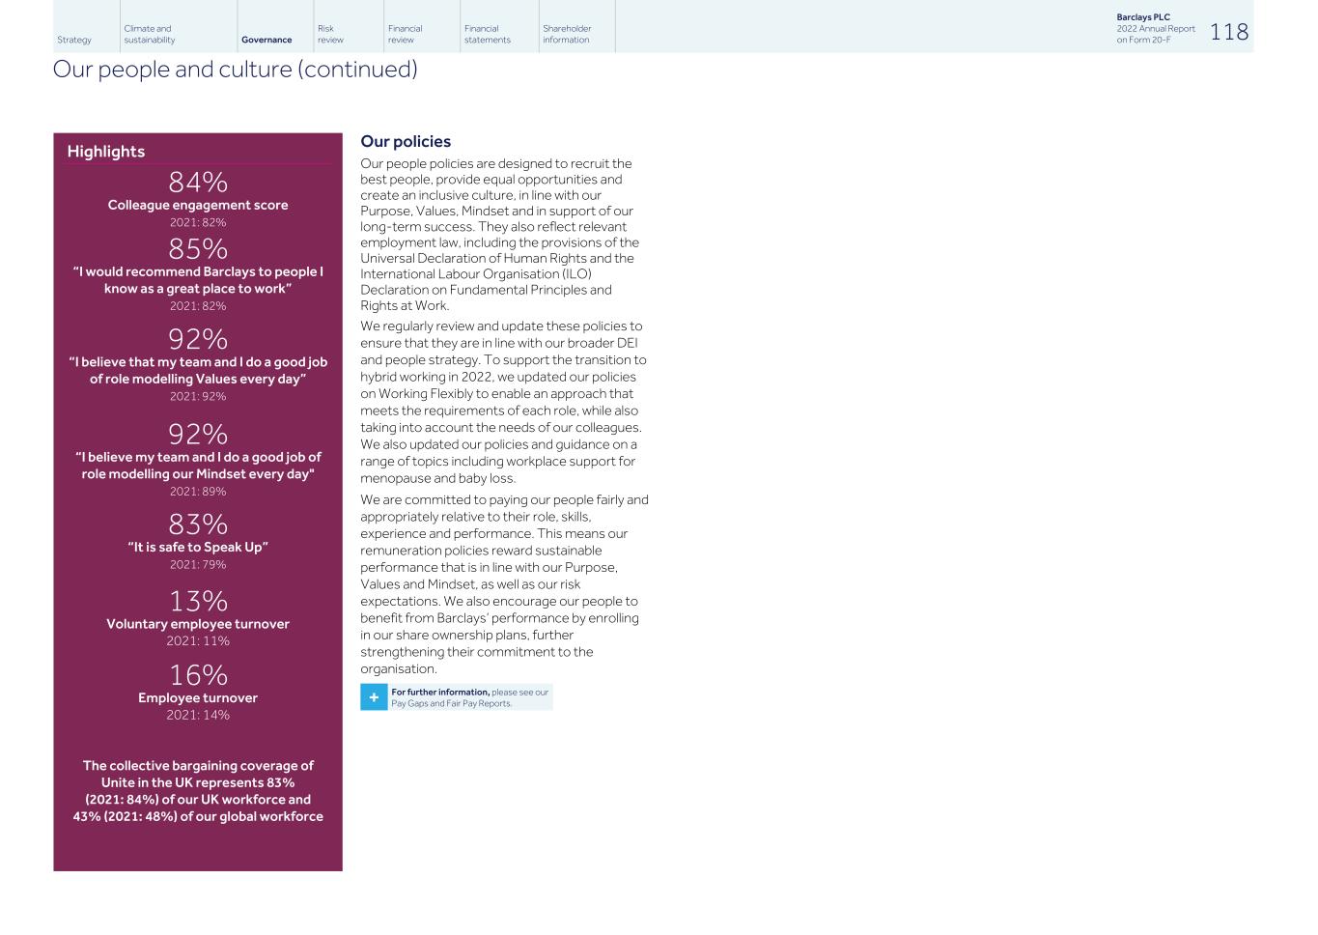The width and height of the screenshot is (1318, 935).
Task: Click the 'Our people and culture' page title
Action: coord(235,70)
